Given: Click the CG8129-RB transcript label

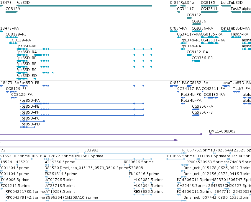Looking at the screenshot, I should (16, 34).
